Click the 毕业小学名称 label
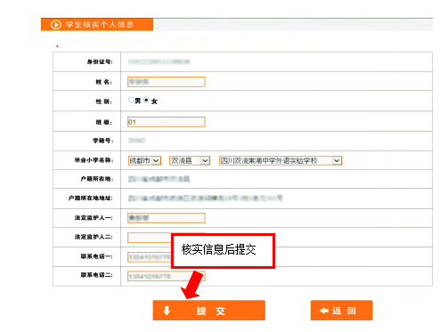The height and width of the screenshot is (332, 448). 94,160
